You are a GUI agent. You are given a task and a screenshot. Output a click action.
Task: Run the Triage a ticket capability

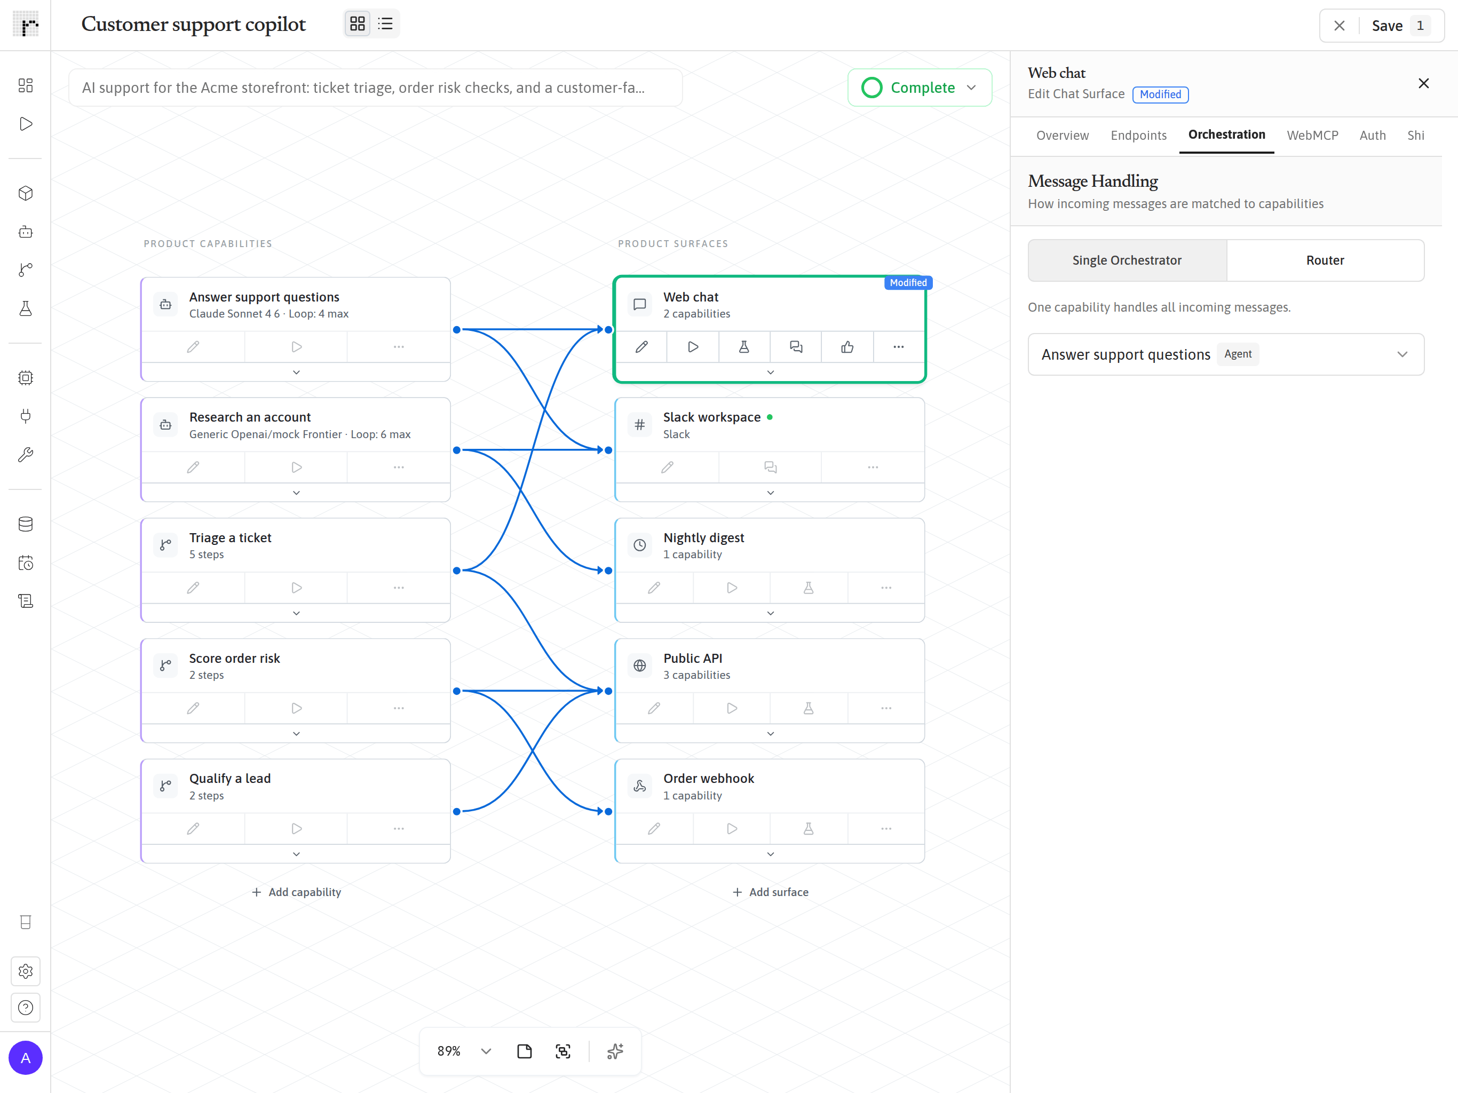point(296,588)
